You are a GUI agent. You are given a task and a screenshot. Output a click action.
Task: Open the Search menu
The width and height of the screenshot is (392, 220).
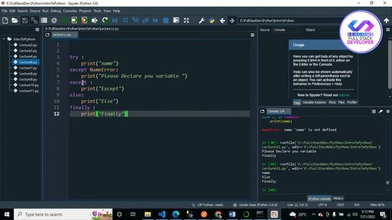pos(22,11)
